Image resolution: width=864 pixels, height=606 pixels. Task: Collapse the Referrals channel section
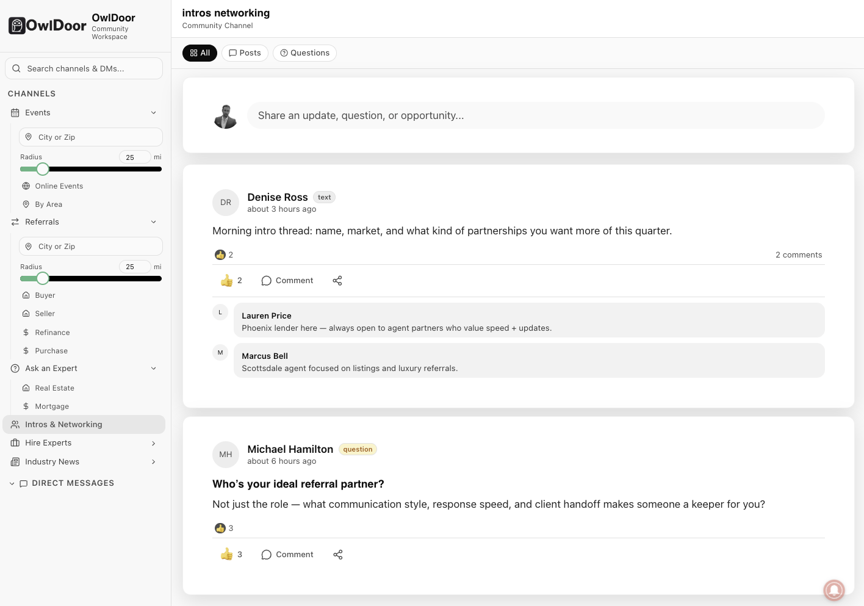(x=154, y=222)
